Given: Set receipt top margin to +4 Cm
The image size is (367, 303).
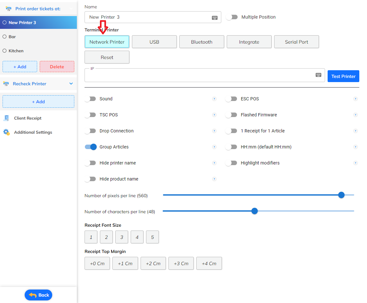Looking at the screenshot, I should [209, 263].
